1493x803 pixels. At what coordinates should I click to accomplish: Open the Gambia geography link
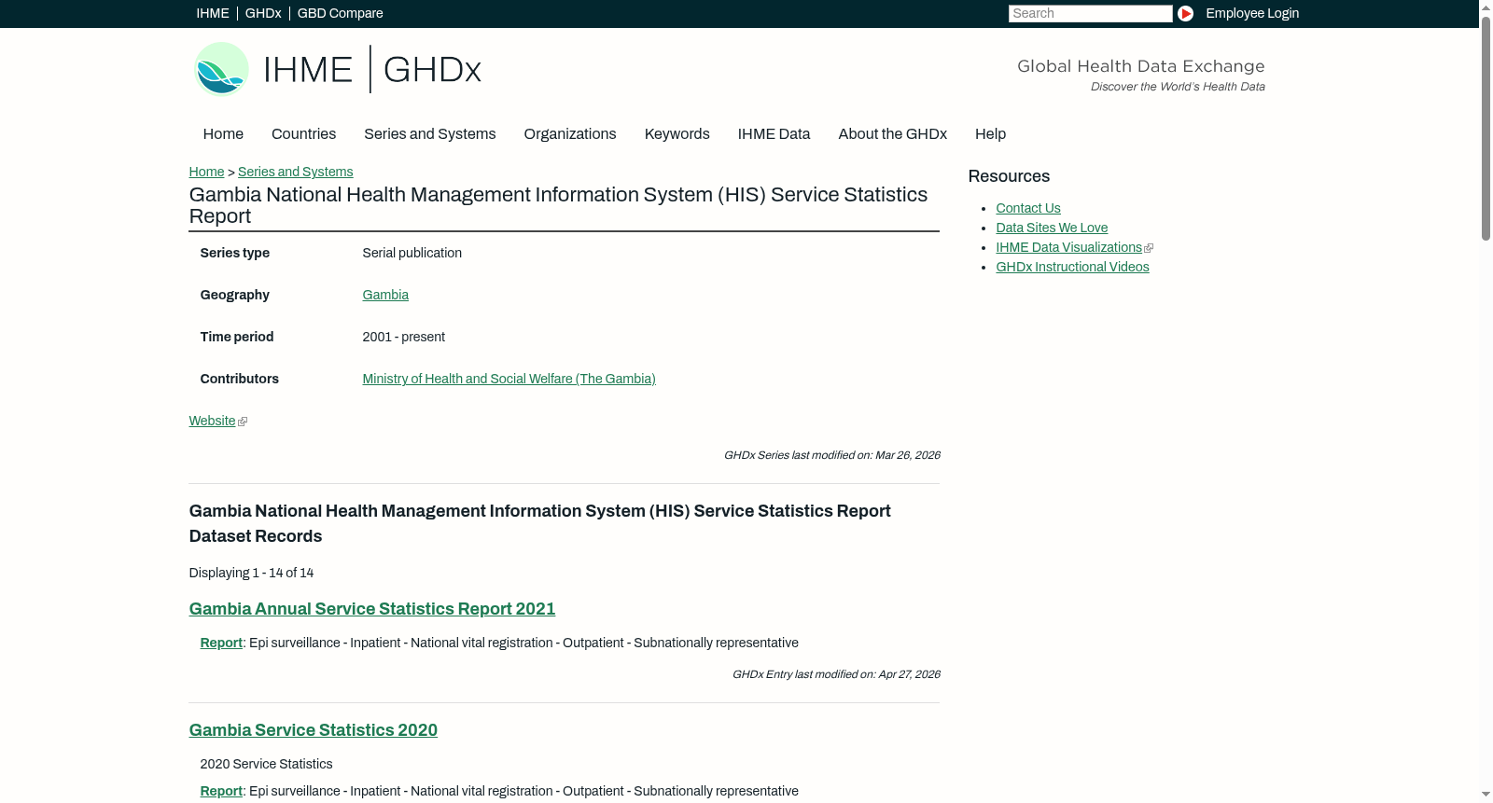[385, 295]
